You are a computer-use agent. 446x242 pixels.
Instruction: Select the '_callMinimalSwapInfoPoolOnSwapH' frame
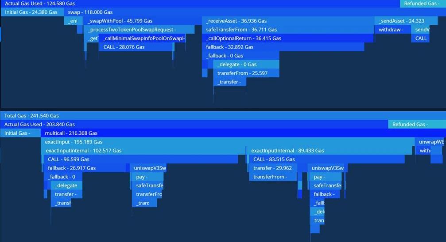[142, 38]
